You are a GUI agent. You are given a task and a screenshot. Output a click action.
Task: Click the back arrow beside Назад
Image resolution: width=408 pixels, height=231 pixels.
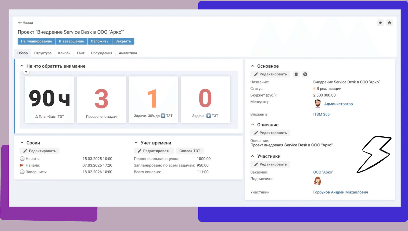(x=20, y=22)
